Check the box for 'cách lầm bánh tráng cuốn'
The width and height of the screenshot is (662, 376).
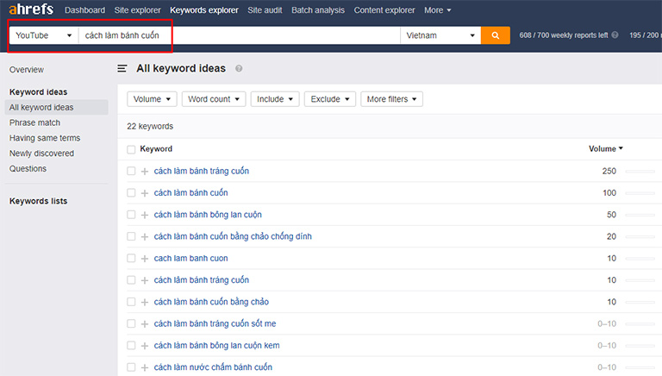tap(131, 280)
